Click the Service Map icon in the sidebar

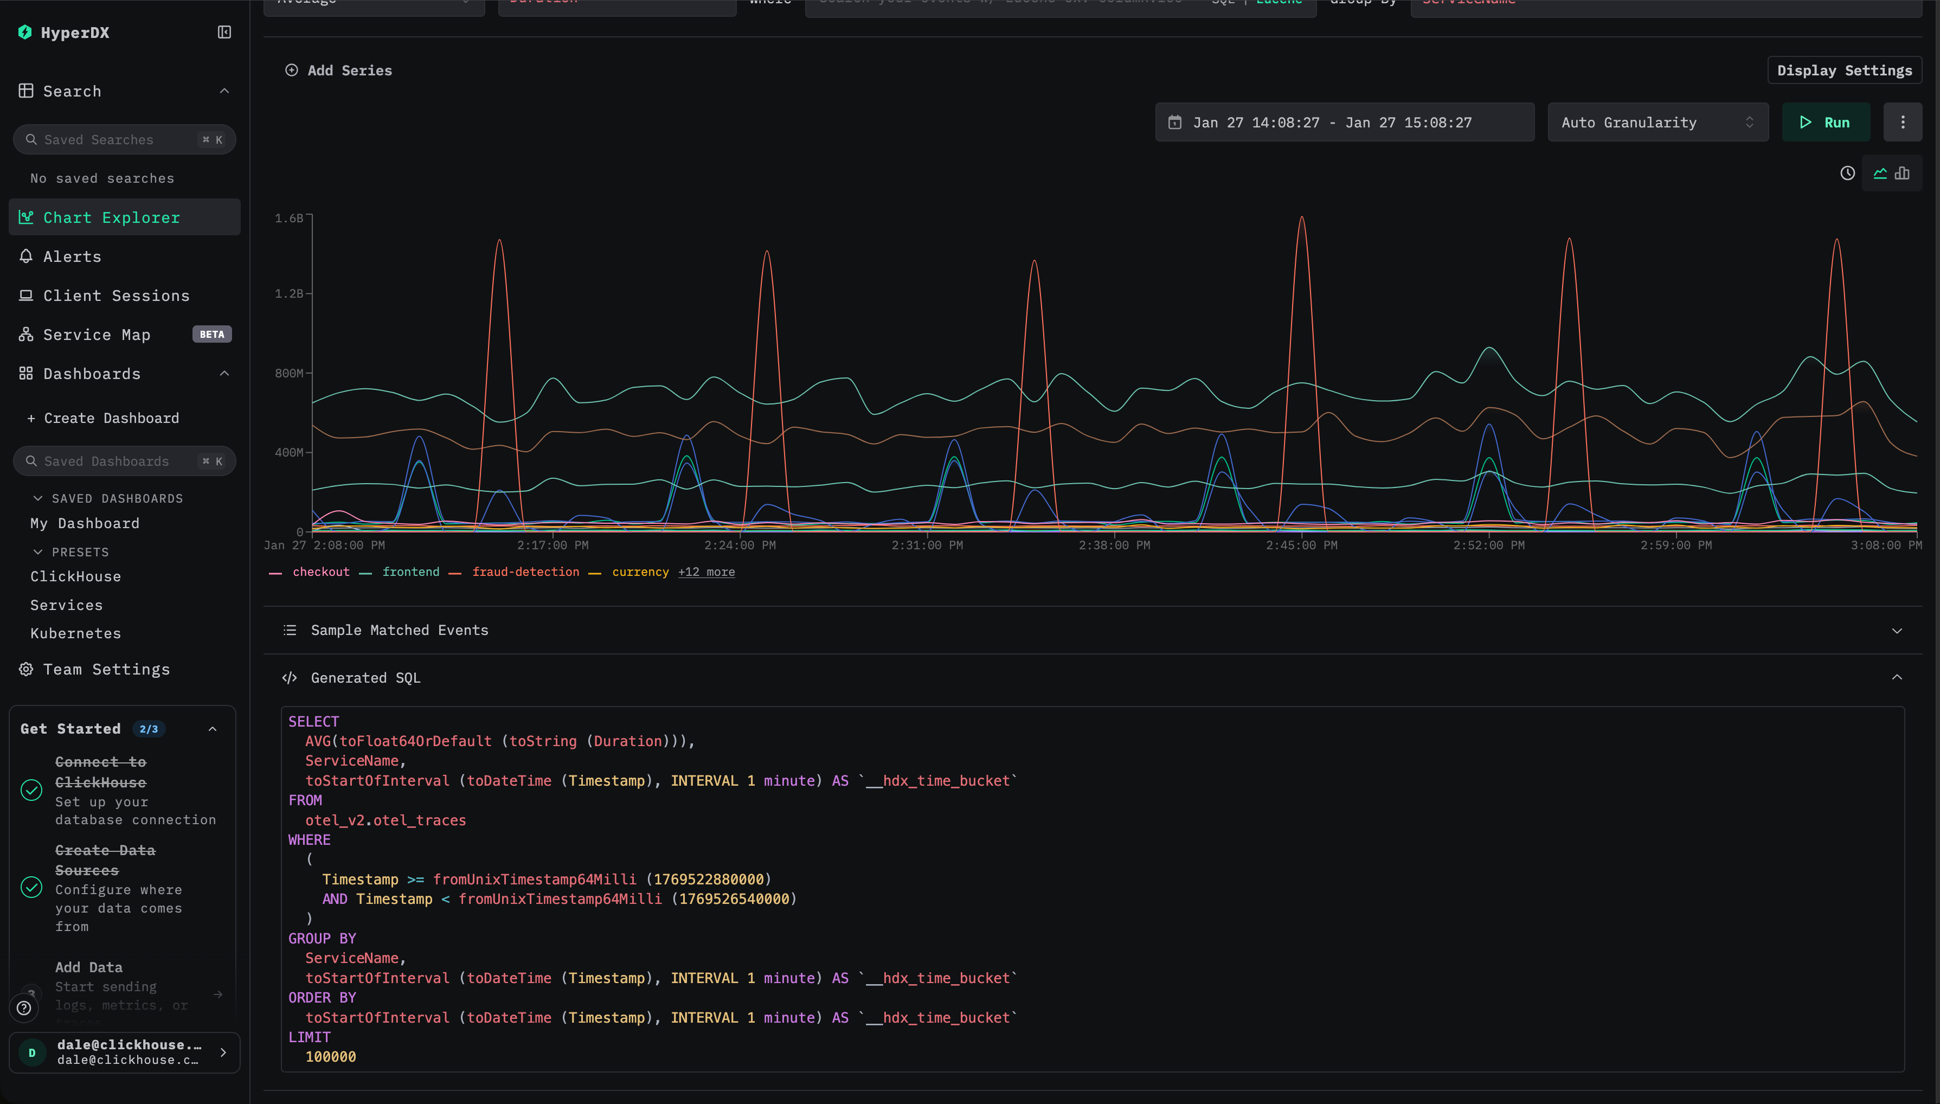tap(26, 333)
